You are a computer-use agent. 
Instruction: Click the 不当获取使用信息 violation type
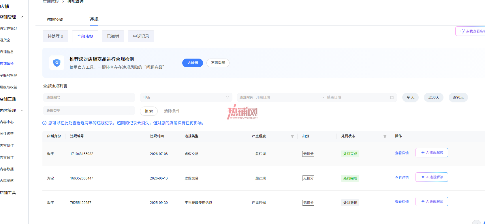tap(198, 203)
